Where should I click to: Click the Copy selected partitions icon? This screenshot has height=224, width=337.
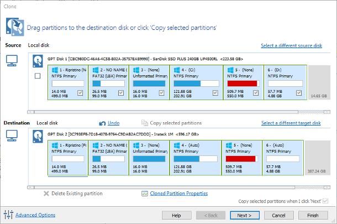coord(144,123)
